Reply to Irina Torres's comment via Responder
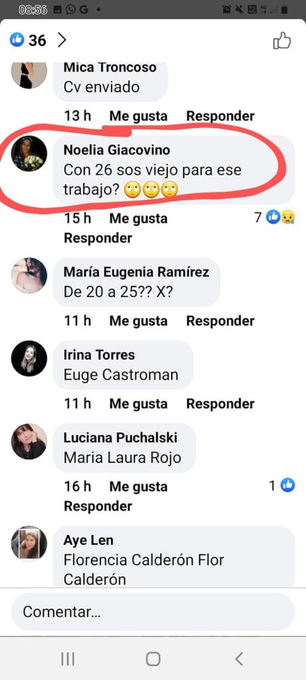Viewport: 306px width, 680px height. [x=220, y=404]
